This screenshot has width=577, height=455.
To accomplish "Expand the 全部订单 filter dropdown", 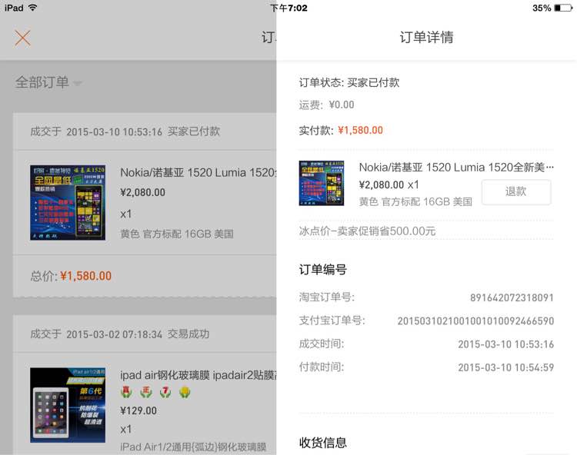I will click(x=48, y=82).
